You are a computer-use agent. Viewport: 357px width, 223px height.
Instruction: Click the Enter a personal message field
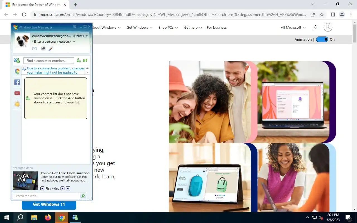pos(52,42)
